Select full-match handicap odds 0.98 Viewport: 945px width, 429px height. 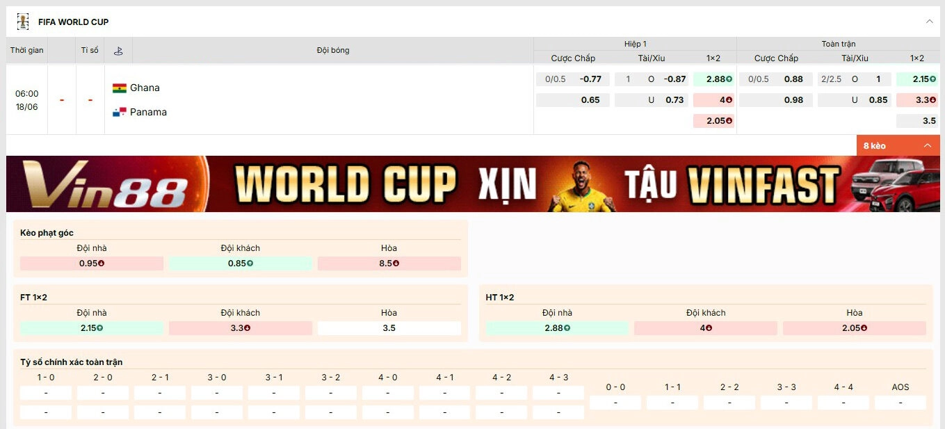tap(776, 100)
